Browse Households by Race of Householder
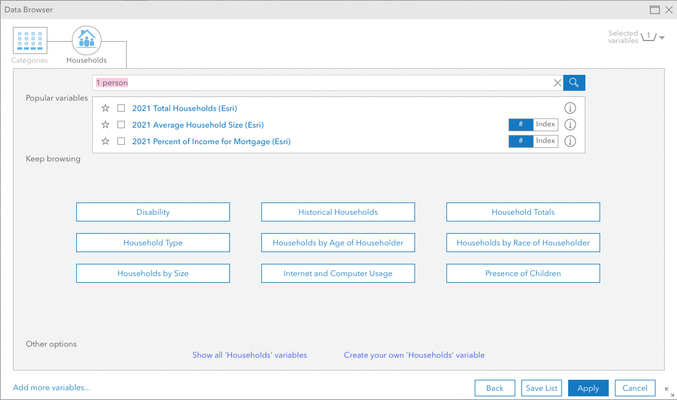677x400 pixels. pyautogui.click(x=523, y=243)
